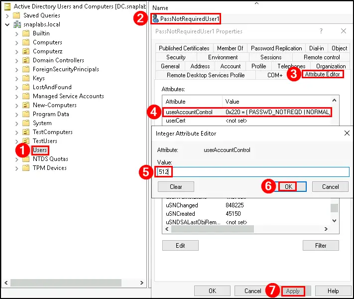Click the TPM Devices folder icon
Screen dimensions: 354x299
tap(26, 168)
